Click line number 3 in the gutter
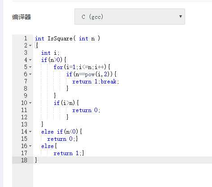Viewport: 212px width, 187px height. 26,53
